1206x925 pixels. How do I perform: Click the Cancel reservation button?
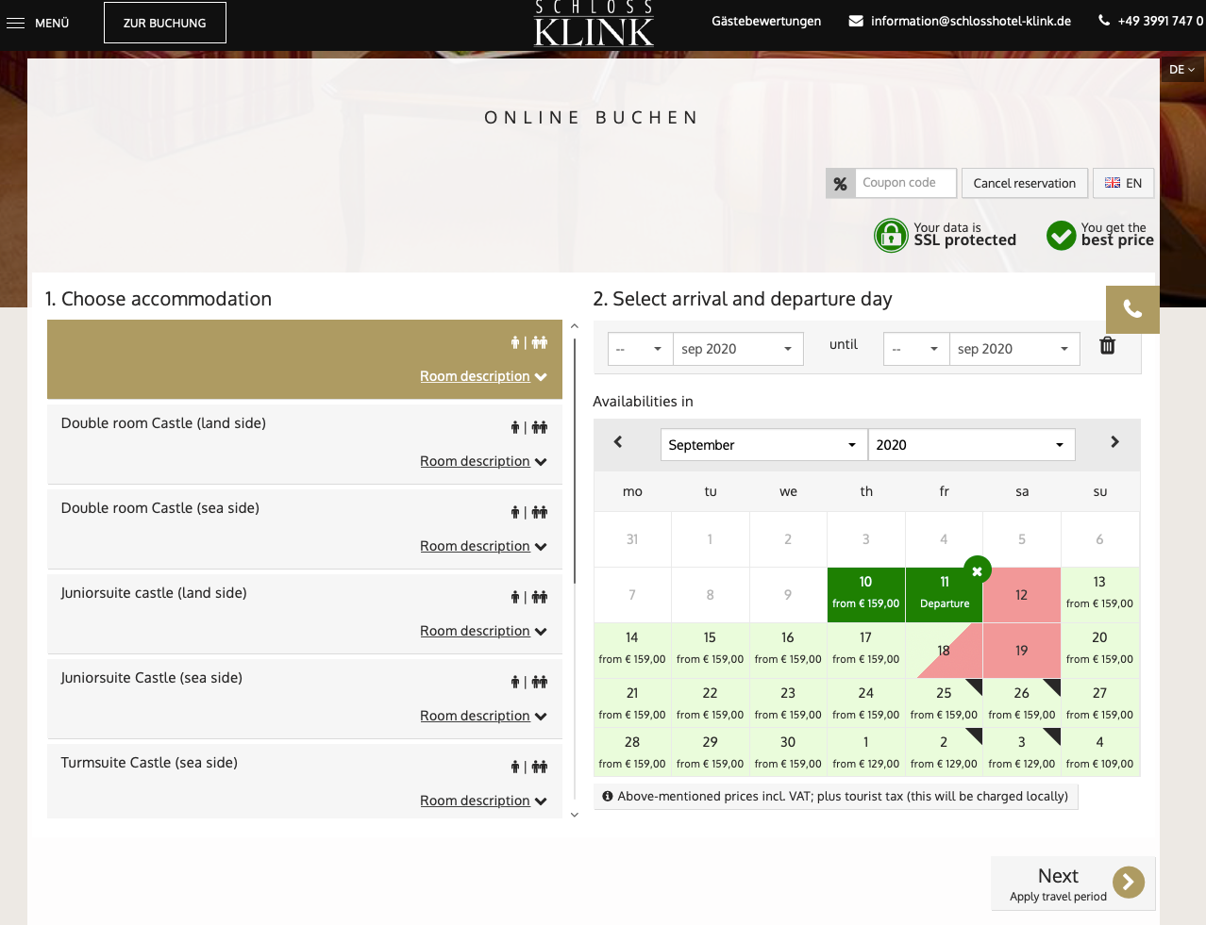(x=1024, y=183)
